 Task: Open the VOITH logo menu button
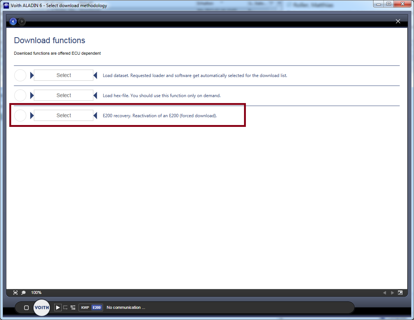[42, 308]
